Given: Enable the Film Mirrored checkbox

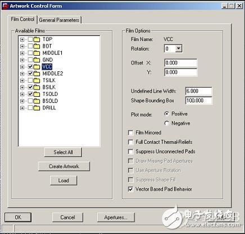Looking at the screenshot, I should pos(130,133).
